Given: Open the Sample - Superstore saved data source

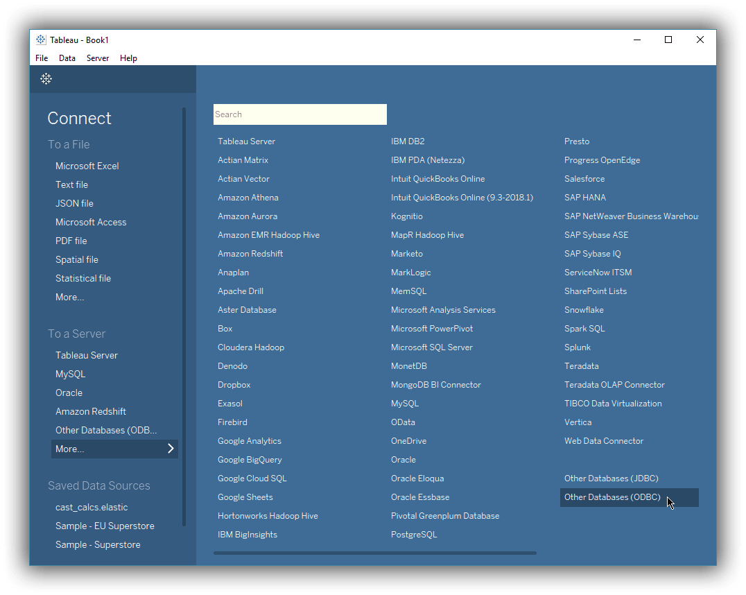Looking at the screenshot, I should tap(99, 544).
